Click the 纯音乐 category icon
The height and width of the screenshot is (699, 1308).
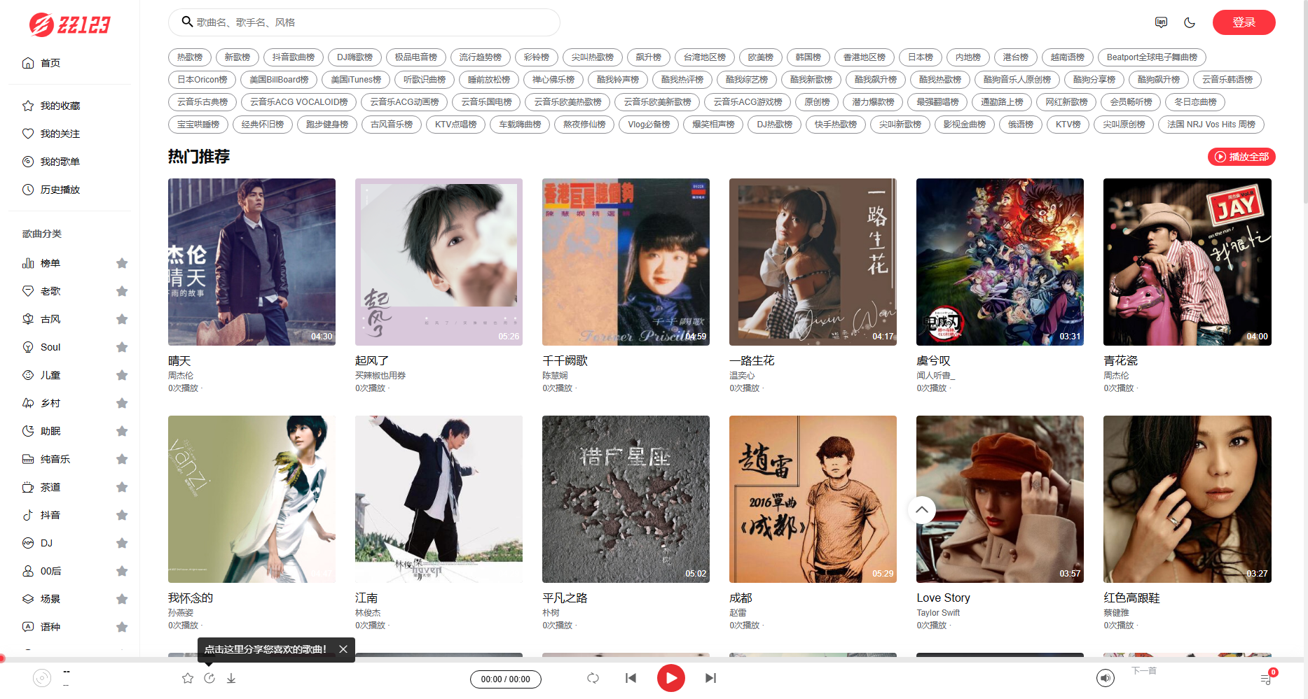click(x=28, y=459)
